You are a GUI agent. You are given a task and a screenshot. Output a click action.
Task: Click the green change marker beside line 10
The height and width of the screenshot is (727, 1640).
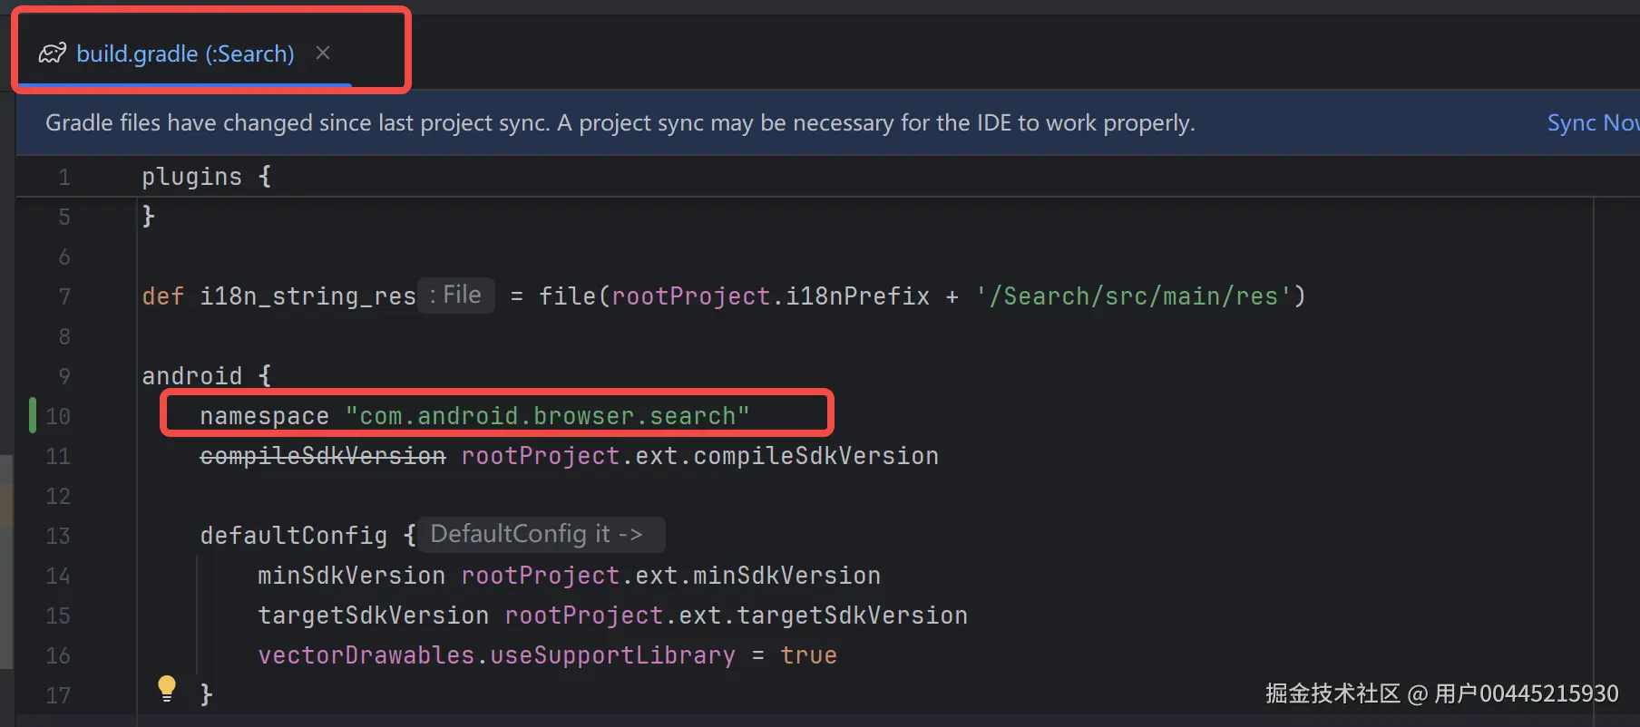point(33,415)
